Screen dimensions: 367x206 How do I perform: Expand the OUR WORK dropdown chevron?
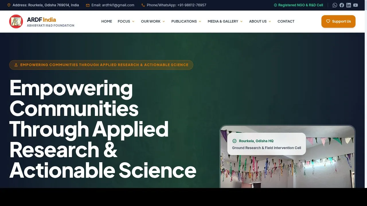(x=164, y=21)
